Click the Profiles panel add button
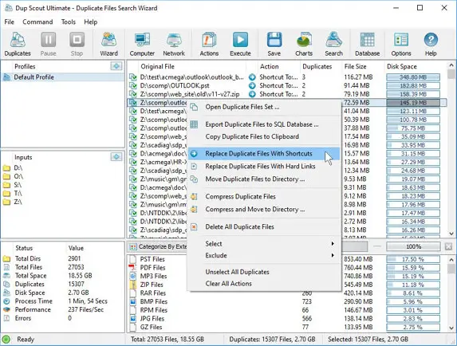The image size is (457, 346). (116, 66)
